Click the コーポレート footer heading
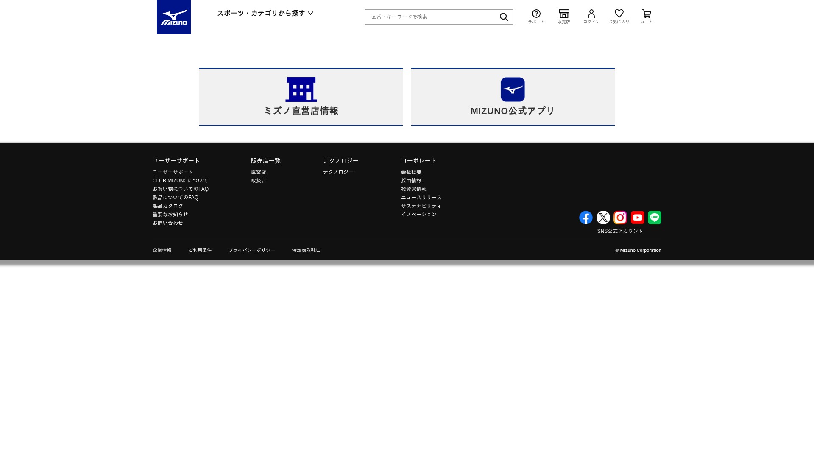The width and height of the screenshot is (814, 458). coord(419,161)
